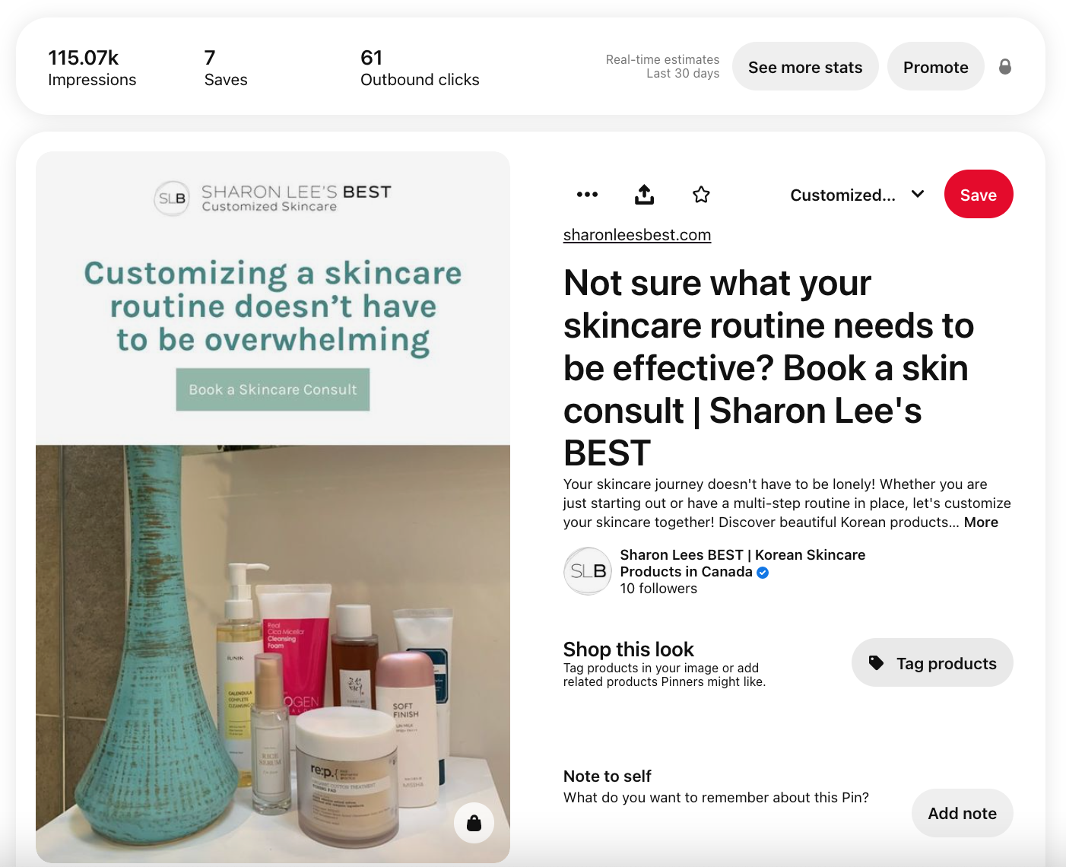The width and height of the screenshot is (1066, 867).
Task: Click the share/upload pin icon
Action: (644, 195)
